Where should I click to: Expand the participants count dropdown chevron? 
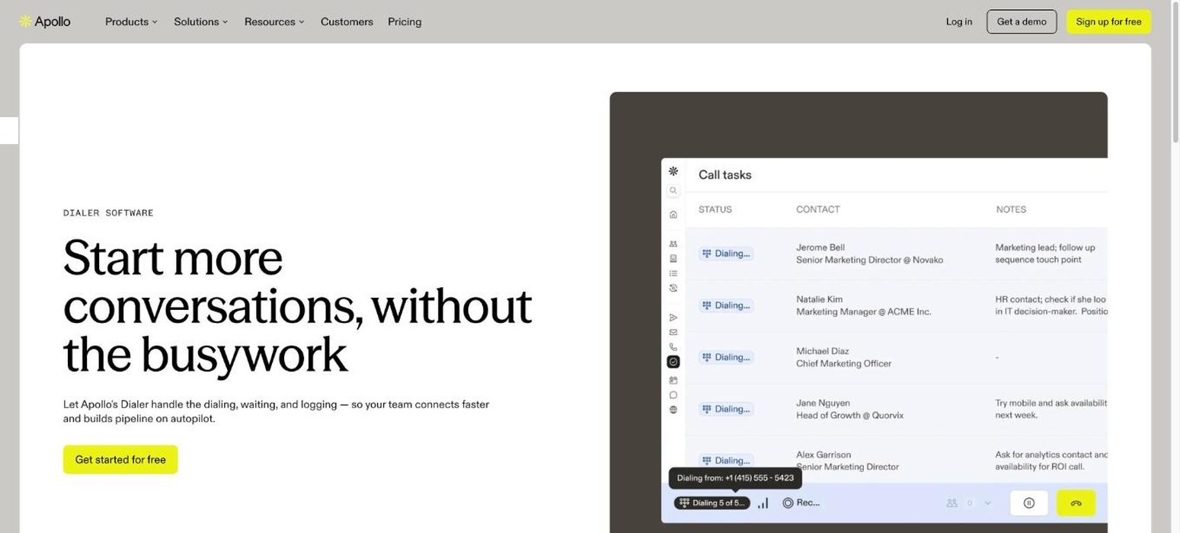tap(988, 503)
